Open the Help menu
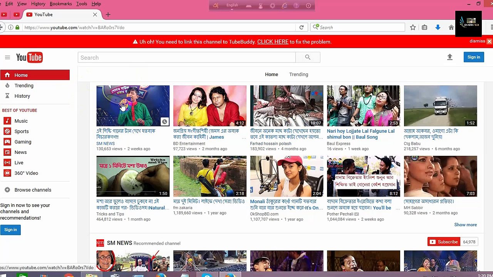The width and height of the screenshot is (493, 277). 96,4
